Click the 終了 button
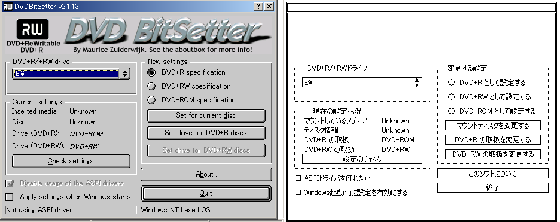The image size is (560, 222). [493, 188]
